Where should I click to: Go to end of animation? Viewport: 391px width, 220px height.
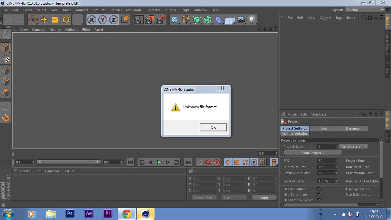[x=188, y=162]
